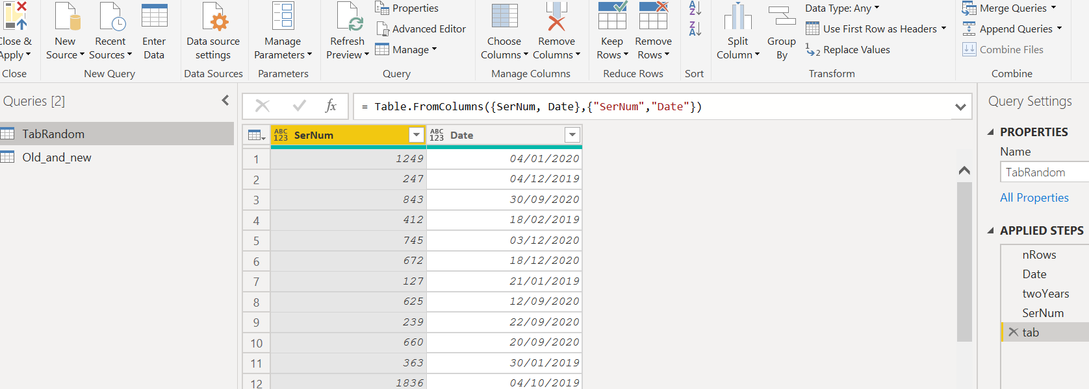Open the Data Type: Any dropdown
Viewport: 1089px width, 389px height.
(x=842, y=8)
